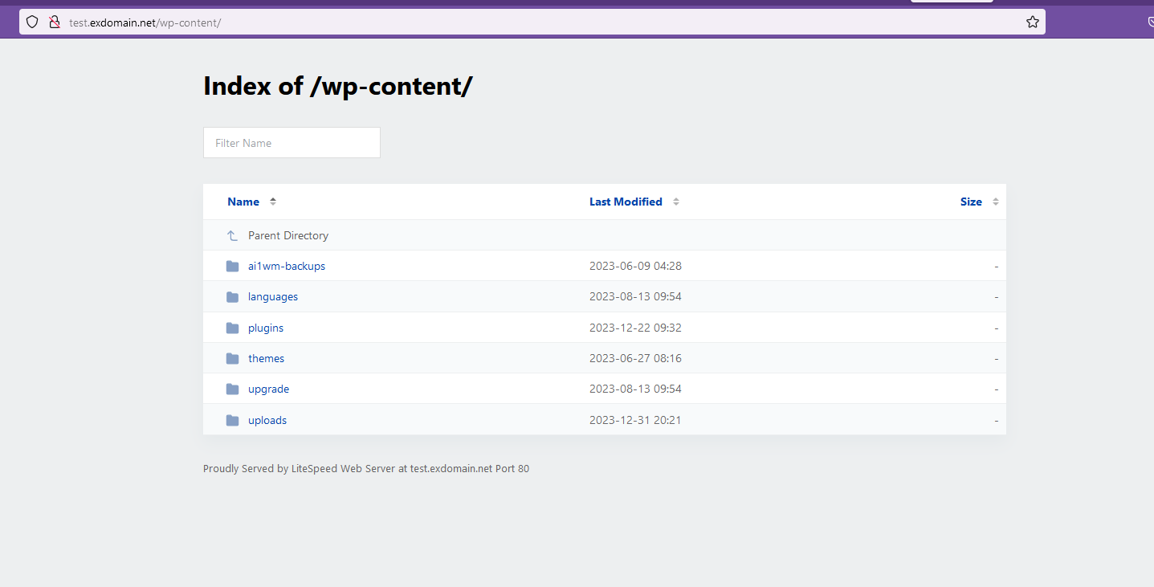Viewport: 1154px width, 587px height.
Task: Click the ai1wm-backups folder icon
Action: coord(233,267)
